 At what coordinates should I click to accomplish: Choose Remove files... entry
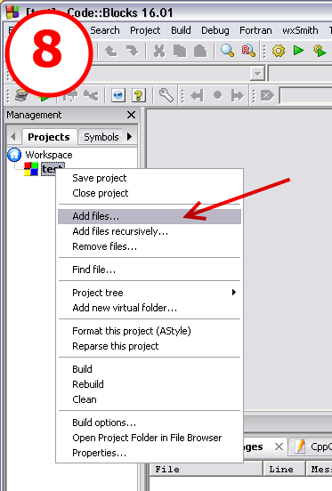[150, 246]
